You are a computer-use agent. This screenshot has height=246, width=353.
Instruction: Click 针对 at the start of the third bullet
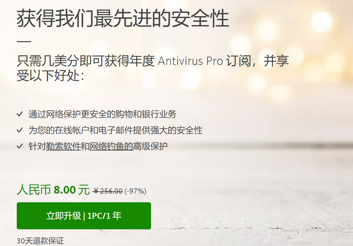click(x=37, y=146)
